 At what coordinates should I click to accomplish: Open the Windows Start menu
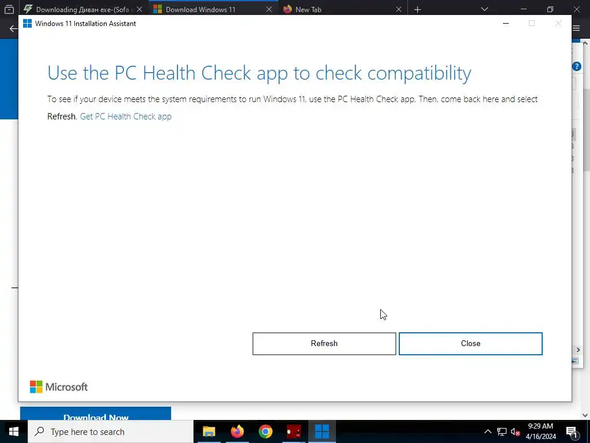pyautogui.click(x=14, y=431)
